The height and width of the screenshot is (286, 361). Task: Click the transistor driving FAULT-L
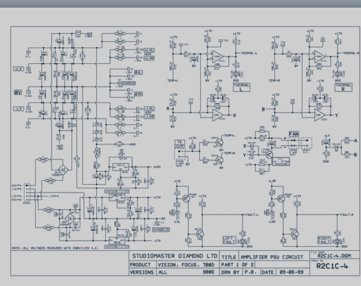pyautogui.click(x=200, y=234)
